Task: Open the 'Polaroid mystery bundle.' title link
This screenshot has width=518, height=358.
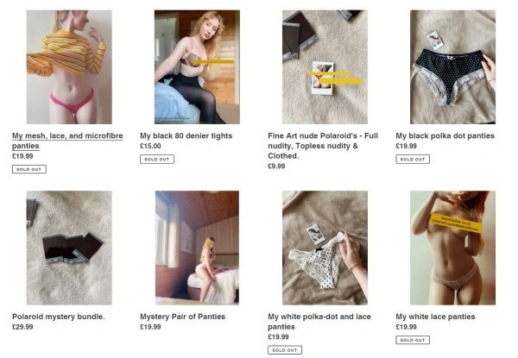Action: (59, 317)
